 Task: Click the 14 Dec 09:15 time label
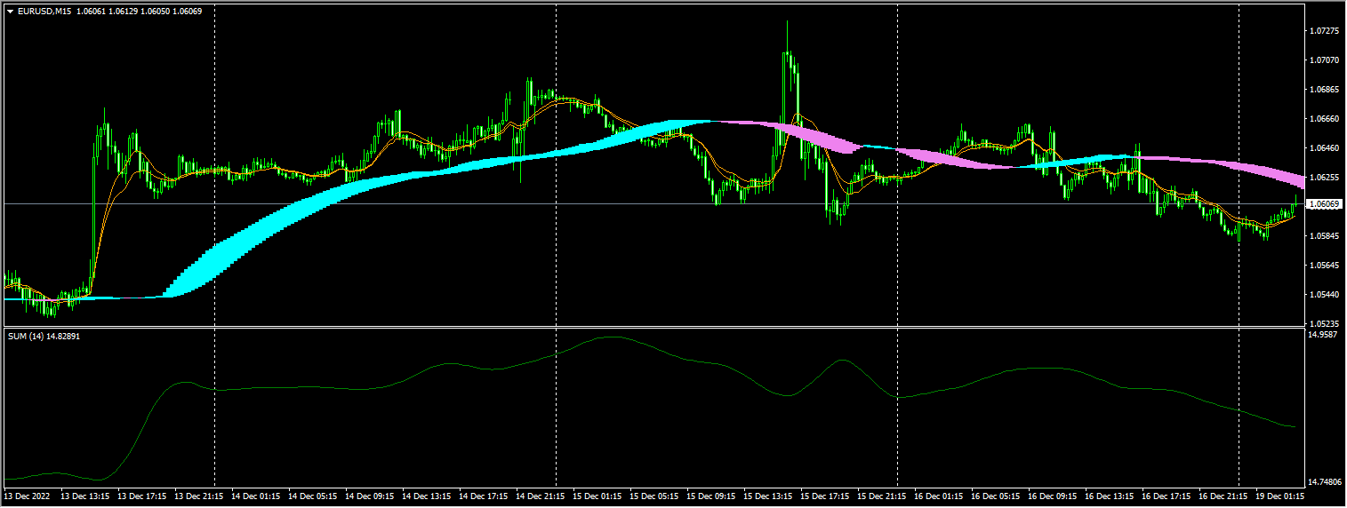[373, 495]
